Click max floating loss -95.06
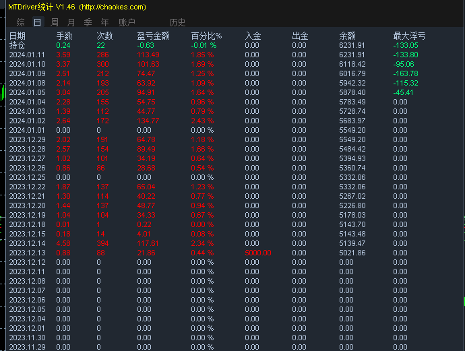Viewport: 465px width, 351px height. tap(404, 64)
